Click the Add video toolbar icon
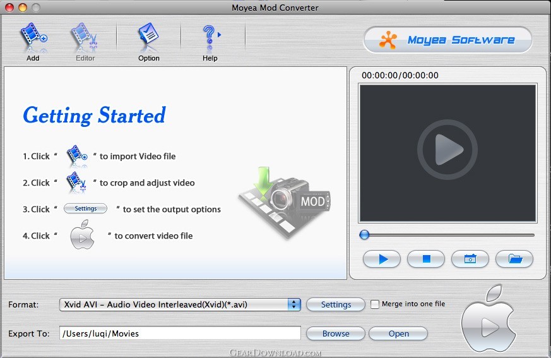The height and width of the screenshot is (358, 551). point(33,37)
